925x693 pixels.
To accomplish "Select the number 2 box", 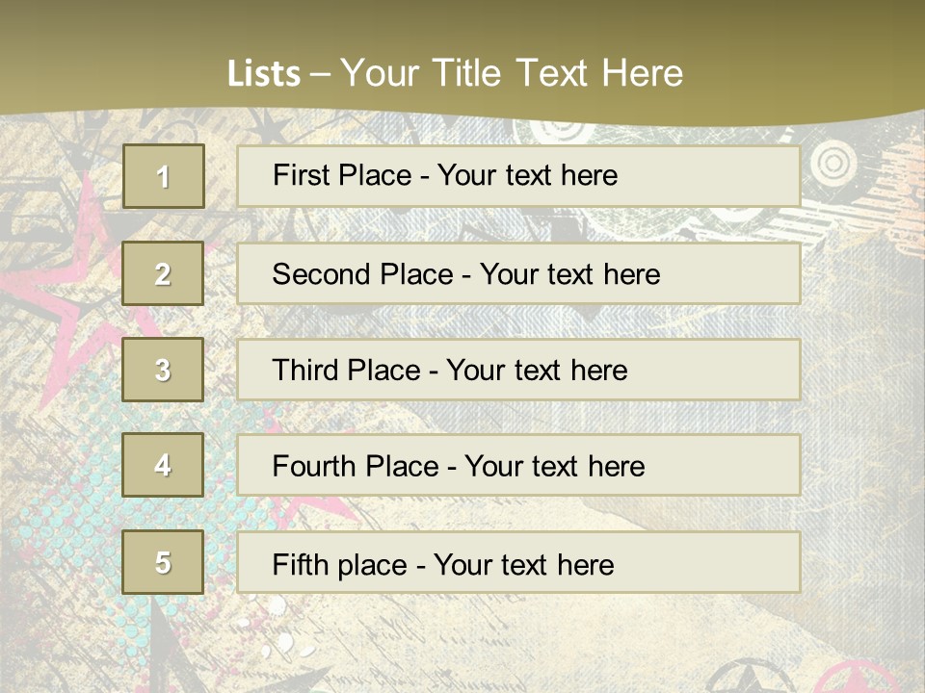I will (164, 274).
